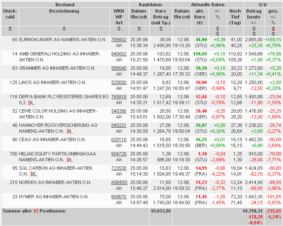Open WKN link 589540 for Grammer AG
The image size is (283, 226).
point(119,68)
